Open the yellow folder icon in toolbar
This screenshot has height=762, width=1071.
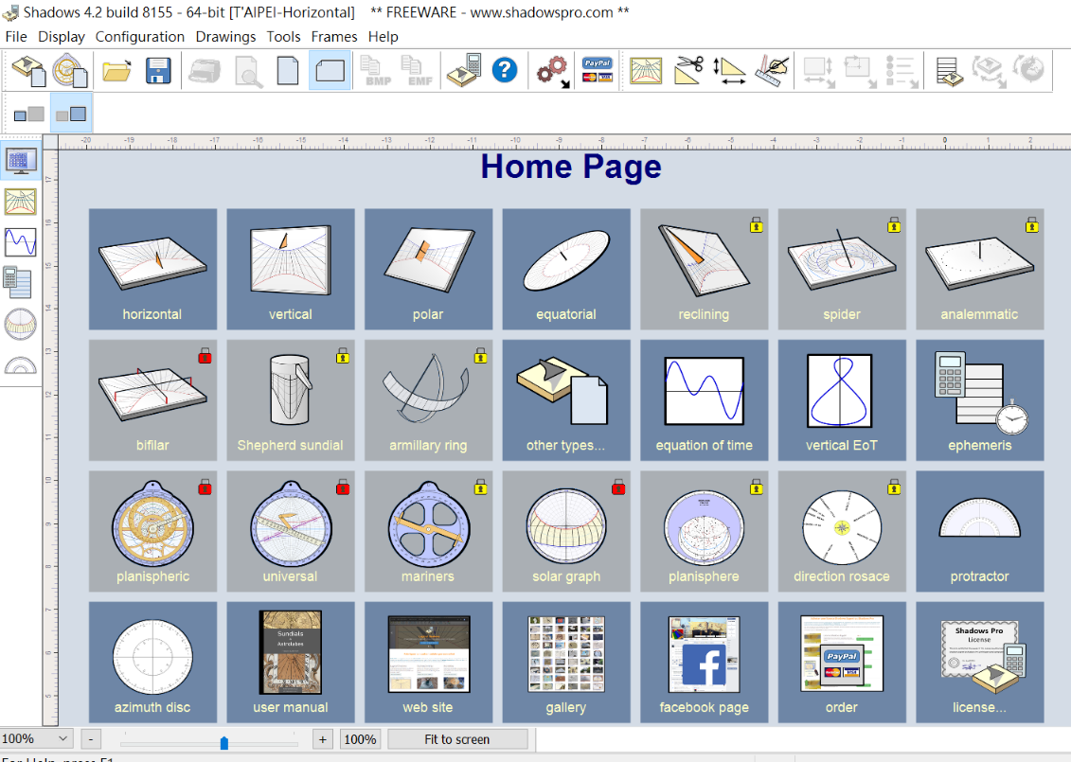116,71
